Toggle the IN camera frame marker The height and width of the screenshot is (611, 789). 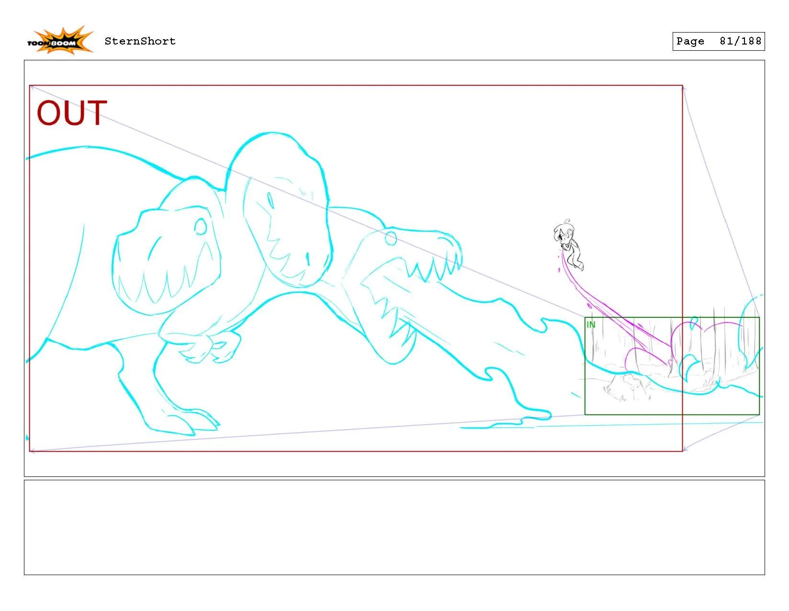591,324
